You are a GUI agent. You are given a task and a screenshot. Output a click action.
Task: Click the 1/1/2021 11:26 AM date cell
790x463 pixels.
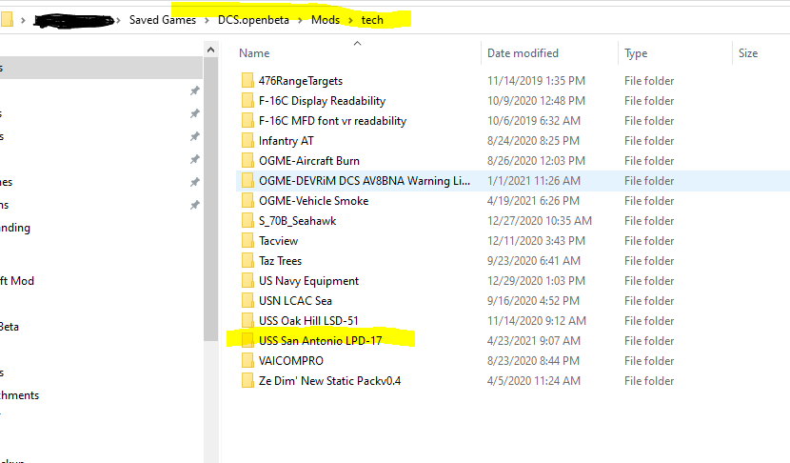click(534, 181)
